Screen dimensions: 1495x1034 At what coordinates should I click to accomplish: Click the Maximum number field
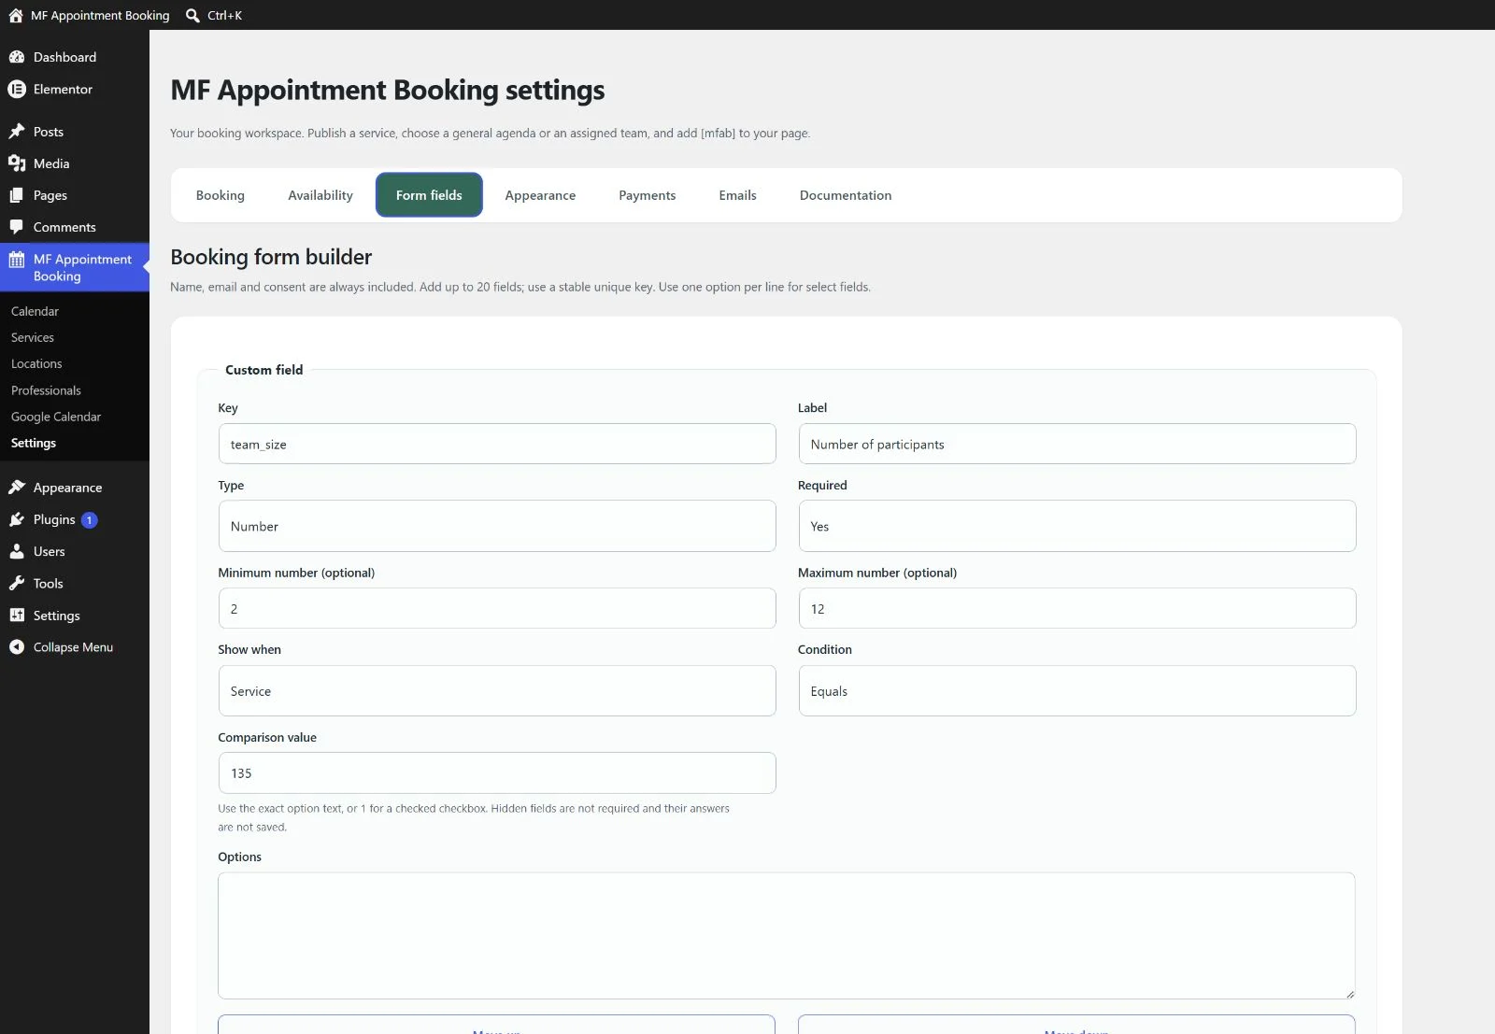(1077, 608)
